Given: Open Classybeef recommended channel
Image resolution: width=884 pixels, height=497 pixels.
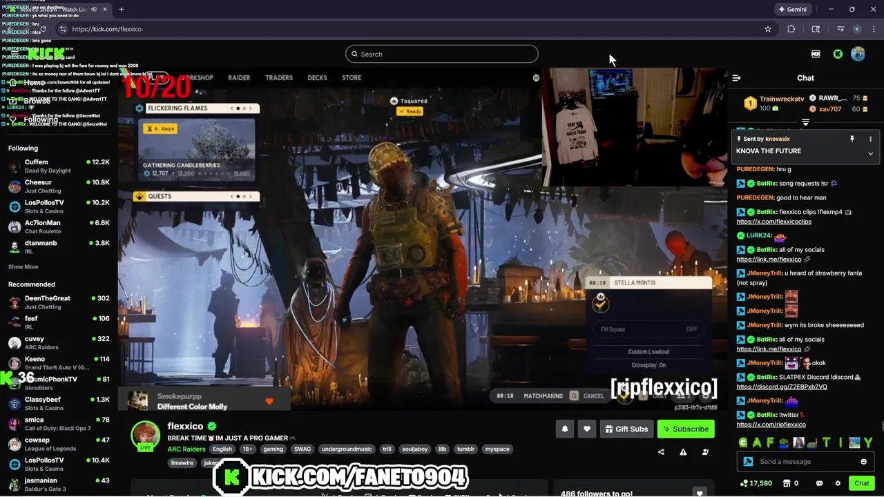Looking at the screenshot, I should (59, 404).
